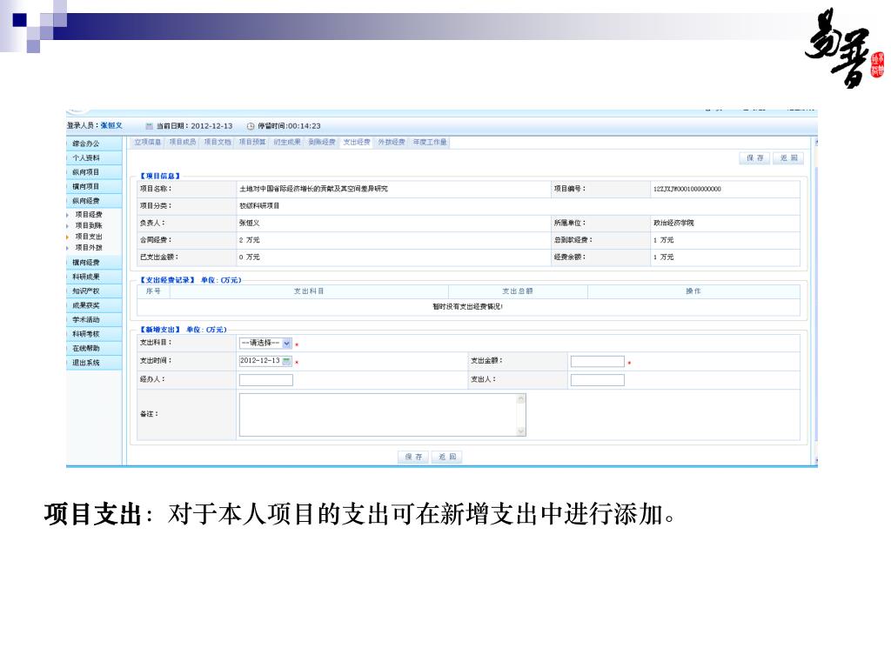This screenshot has height=668, width=891.
Task: Open 科研考核 in the sidebar
Action: 94,334
